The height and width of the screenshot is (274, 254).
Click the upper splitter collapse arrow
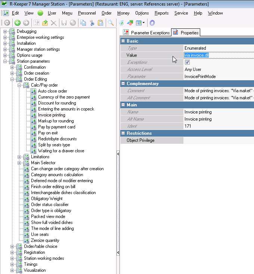click(x=118, y=154)
